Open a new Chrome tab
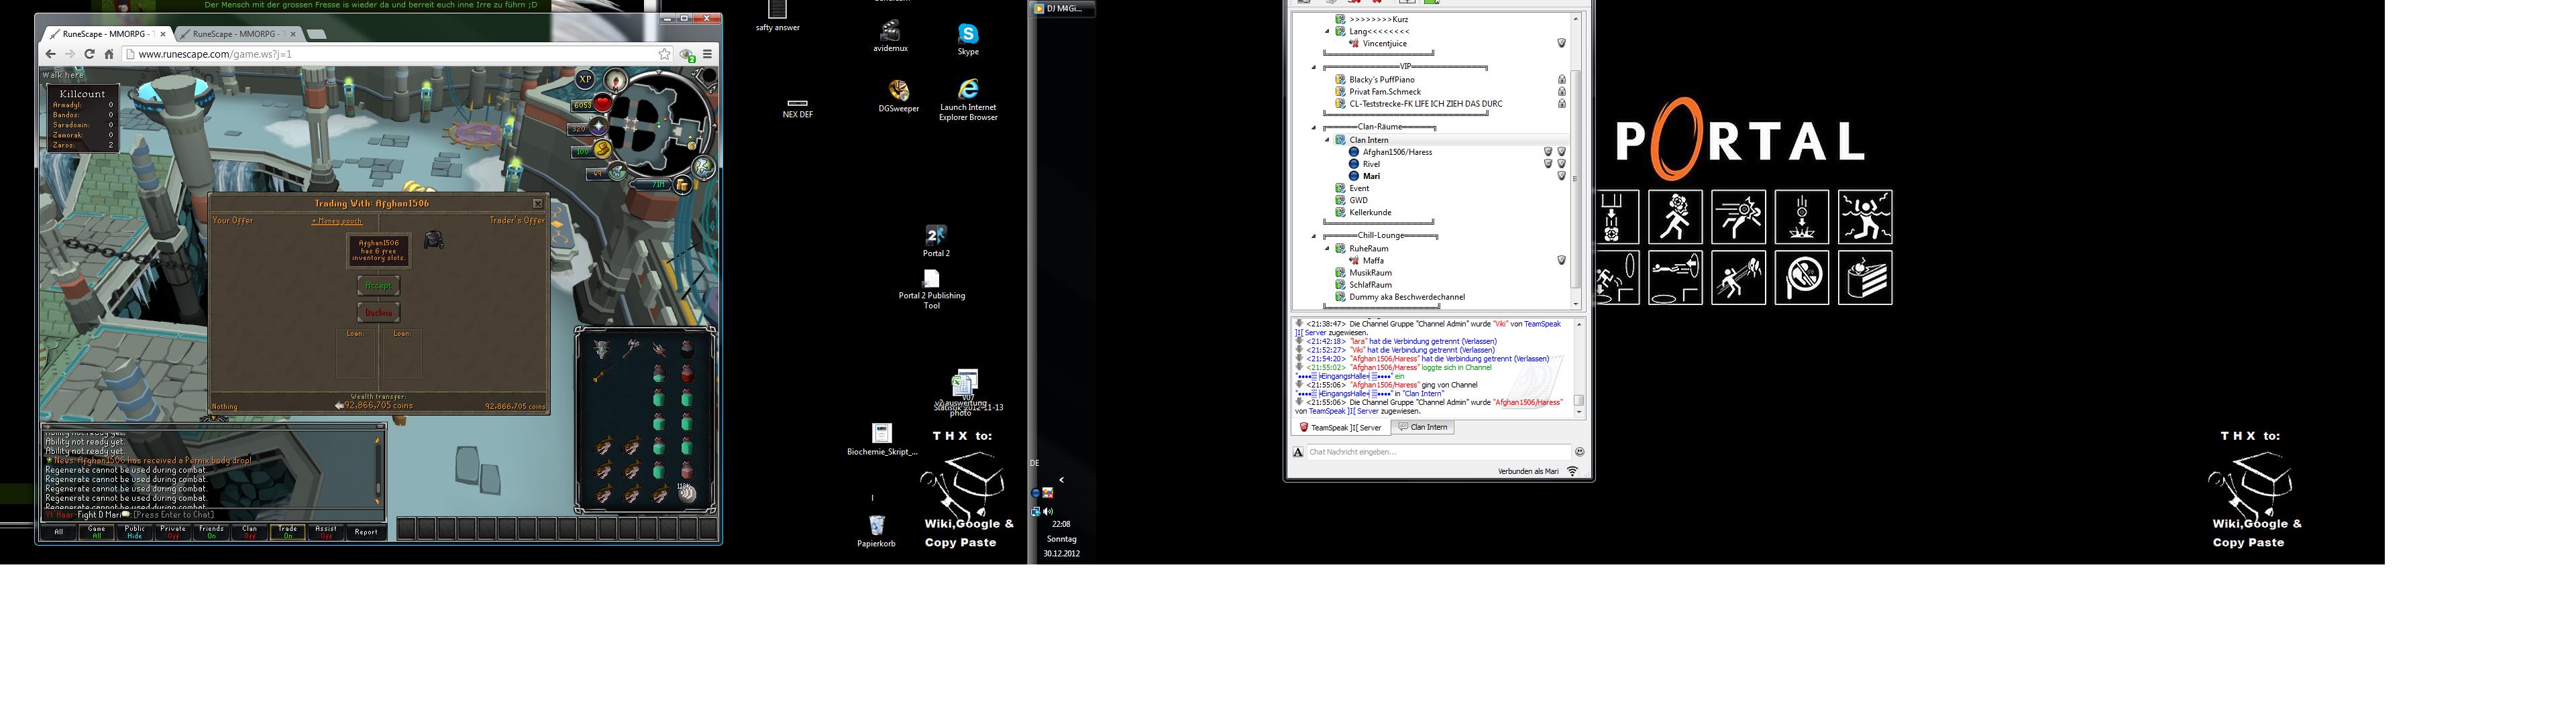Screen dimensions: 2576x724 pyautogui.click(x=316, y=34)
